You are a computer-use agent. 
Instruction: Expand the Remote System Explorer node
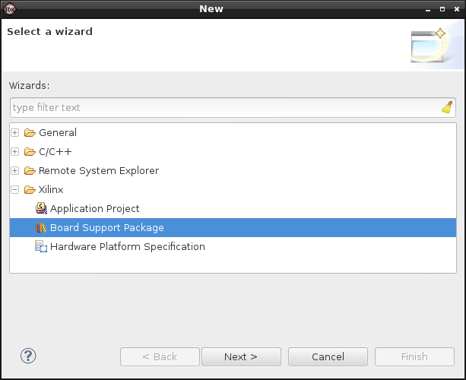click(x=15, y=170)
